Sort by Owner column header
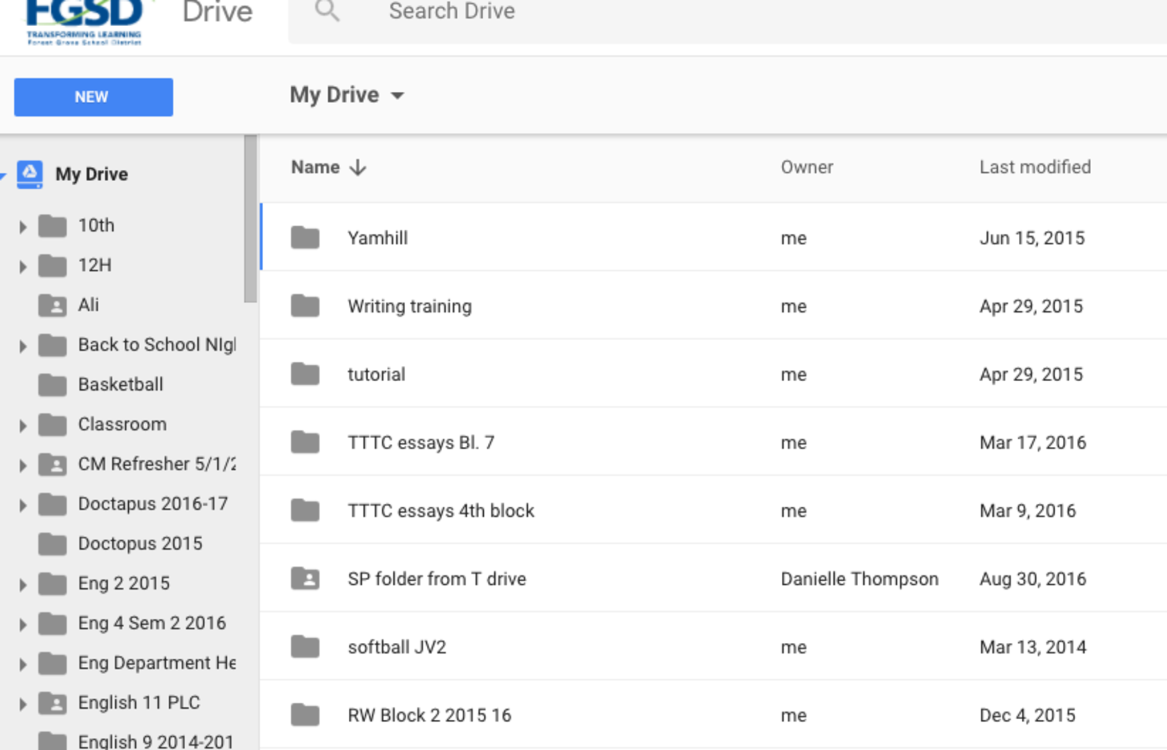Image resolution: width=1167 pixels, height=750 pixels. tap(806, 168)
